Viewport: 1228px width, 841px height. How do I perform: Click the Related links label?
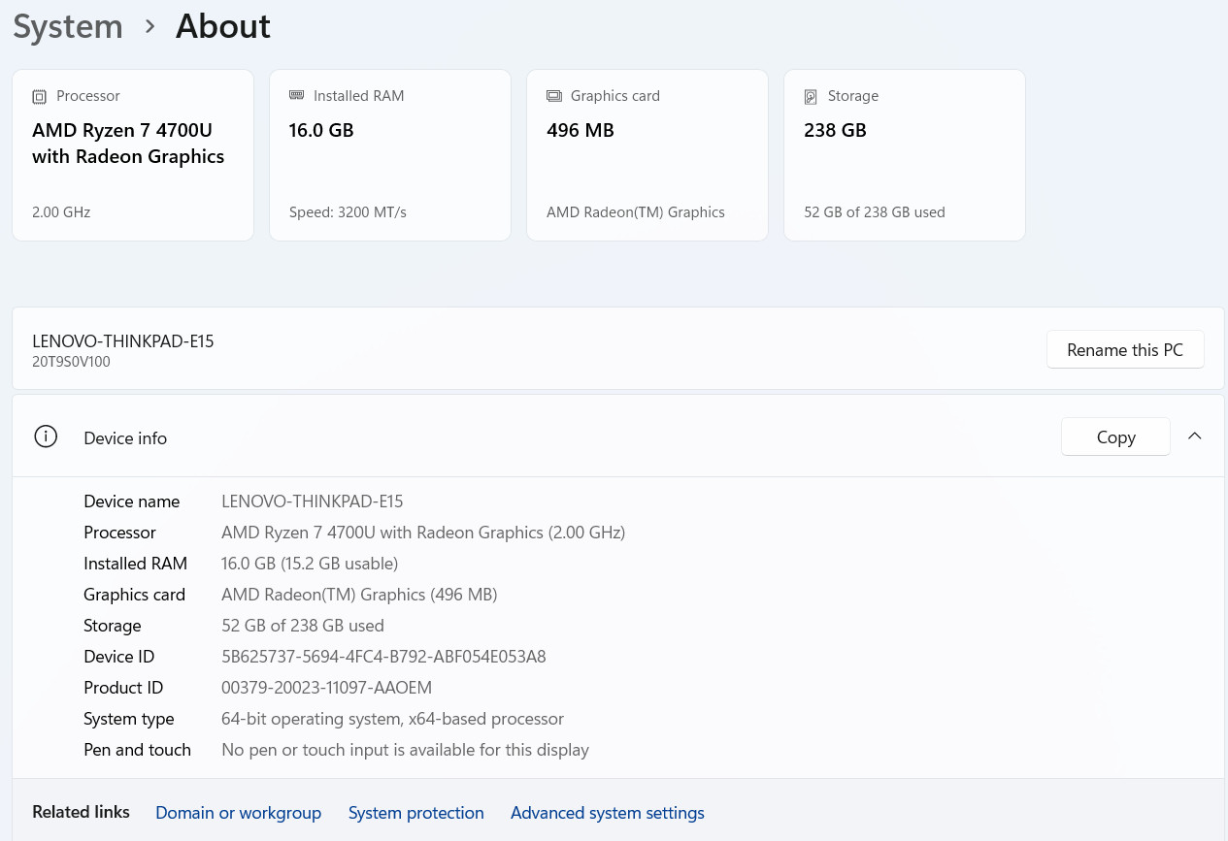click(x=81, y=812)
